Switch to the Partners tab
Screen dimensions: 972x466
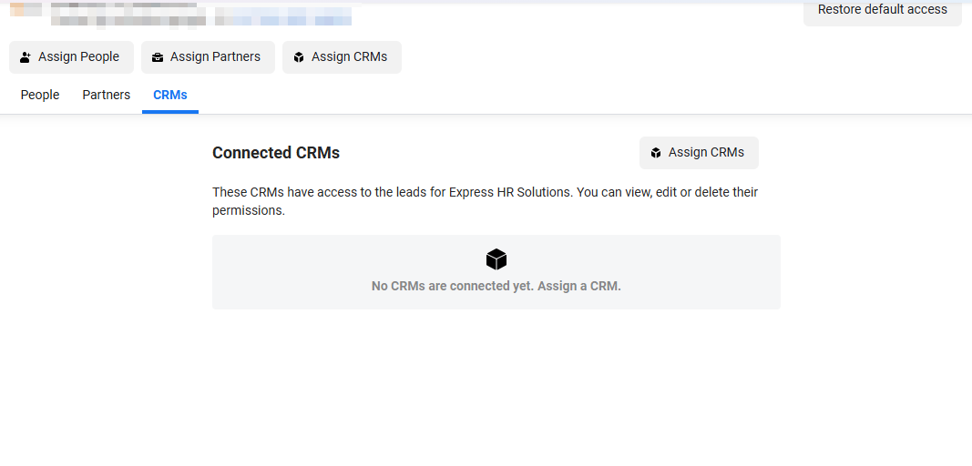(106, 95)
